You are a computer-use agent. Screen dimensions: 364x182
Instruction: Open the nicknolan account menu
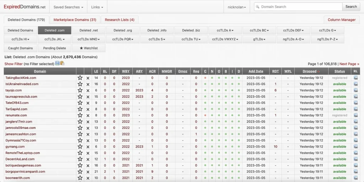click(x=237, y=7)
